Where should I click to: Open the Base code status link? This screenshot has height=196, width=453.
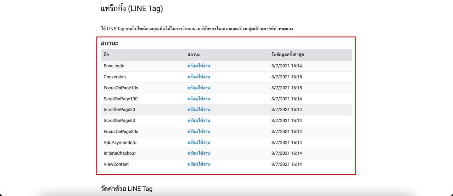(x=199, y=66)
